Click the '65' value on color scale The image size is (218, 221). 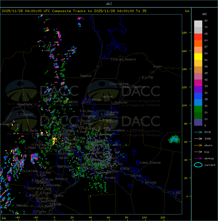pos(206,34)
